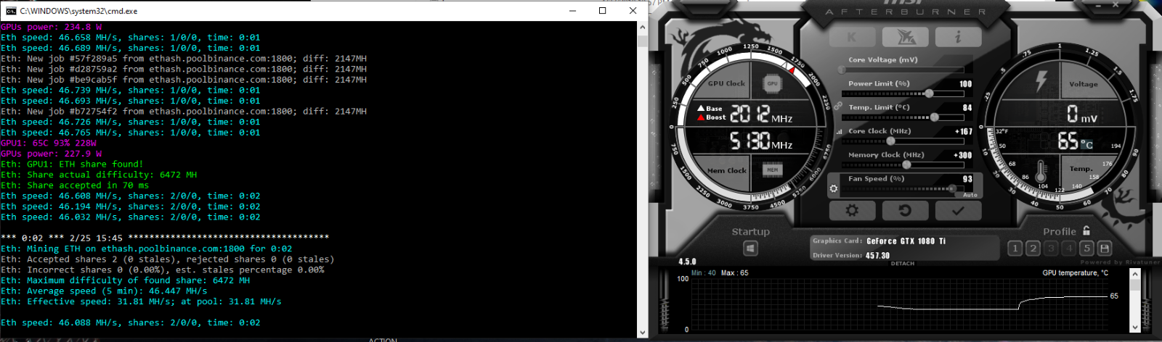
Task: Click 'New job #b72754f2' line in cmd
Action: click(184, 112)
